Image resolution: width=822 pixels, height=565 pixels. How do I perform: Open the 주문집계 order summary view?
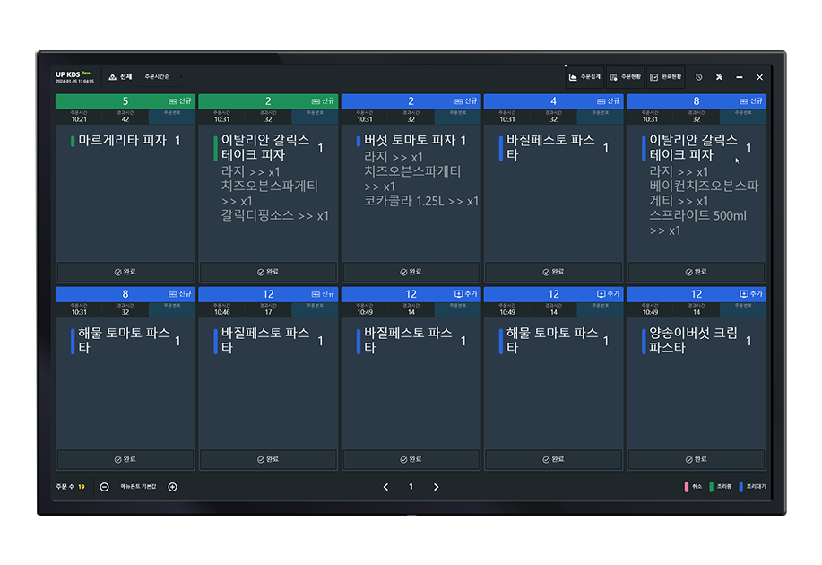point(585,77)
